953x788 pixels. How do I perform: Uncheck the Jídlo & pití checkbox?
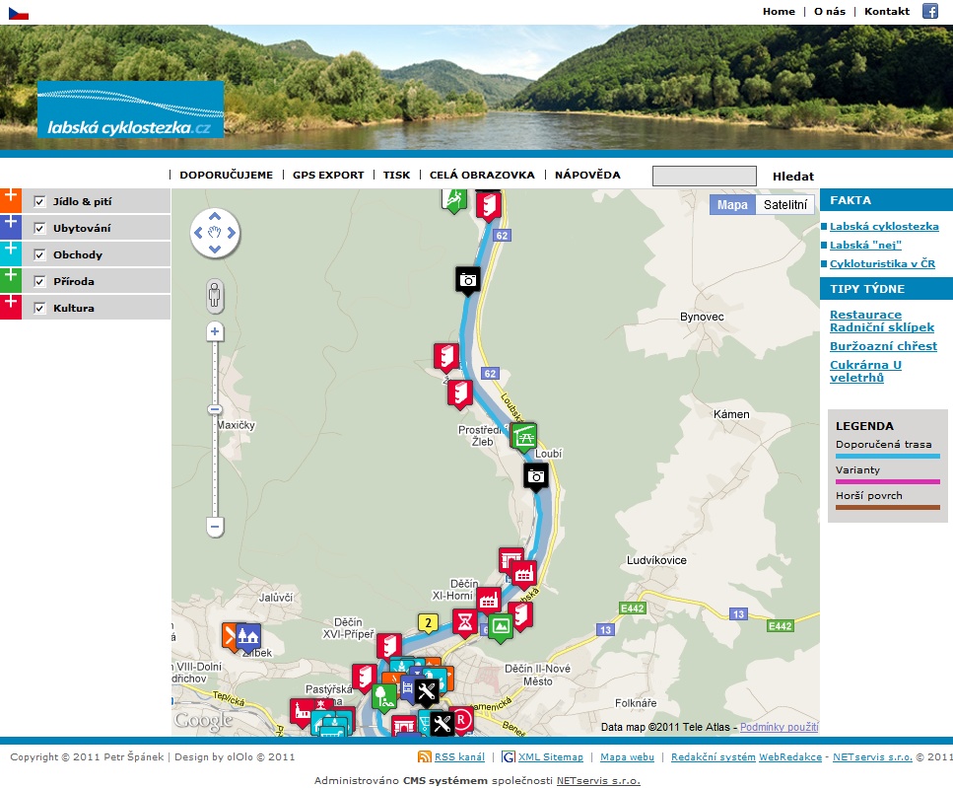coord(40,201)
